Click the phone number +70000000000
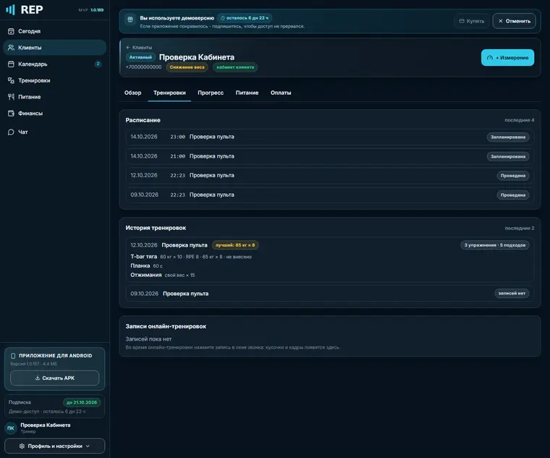This screenshot has height=458, width=550. click(x=143, y=67)
